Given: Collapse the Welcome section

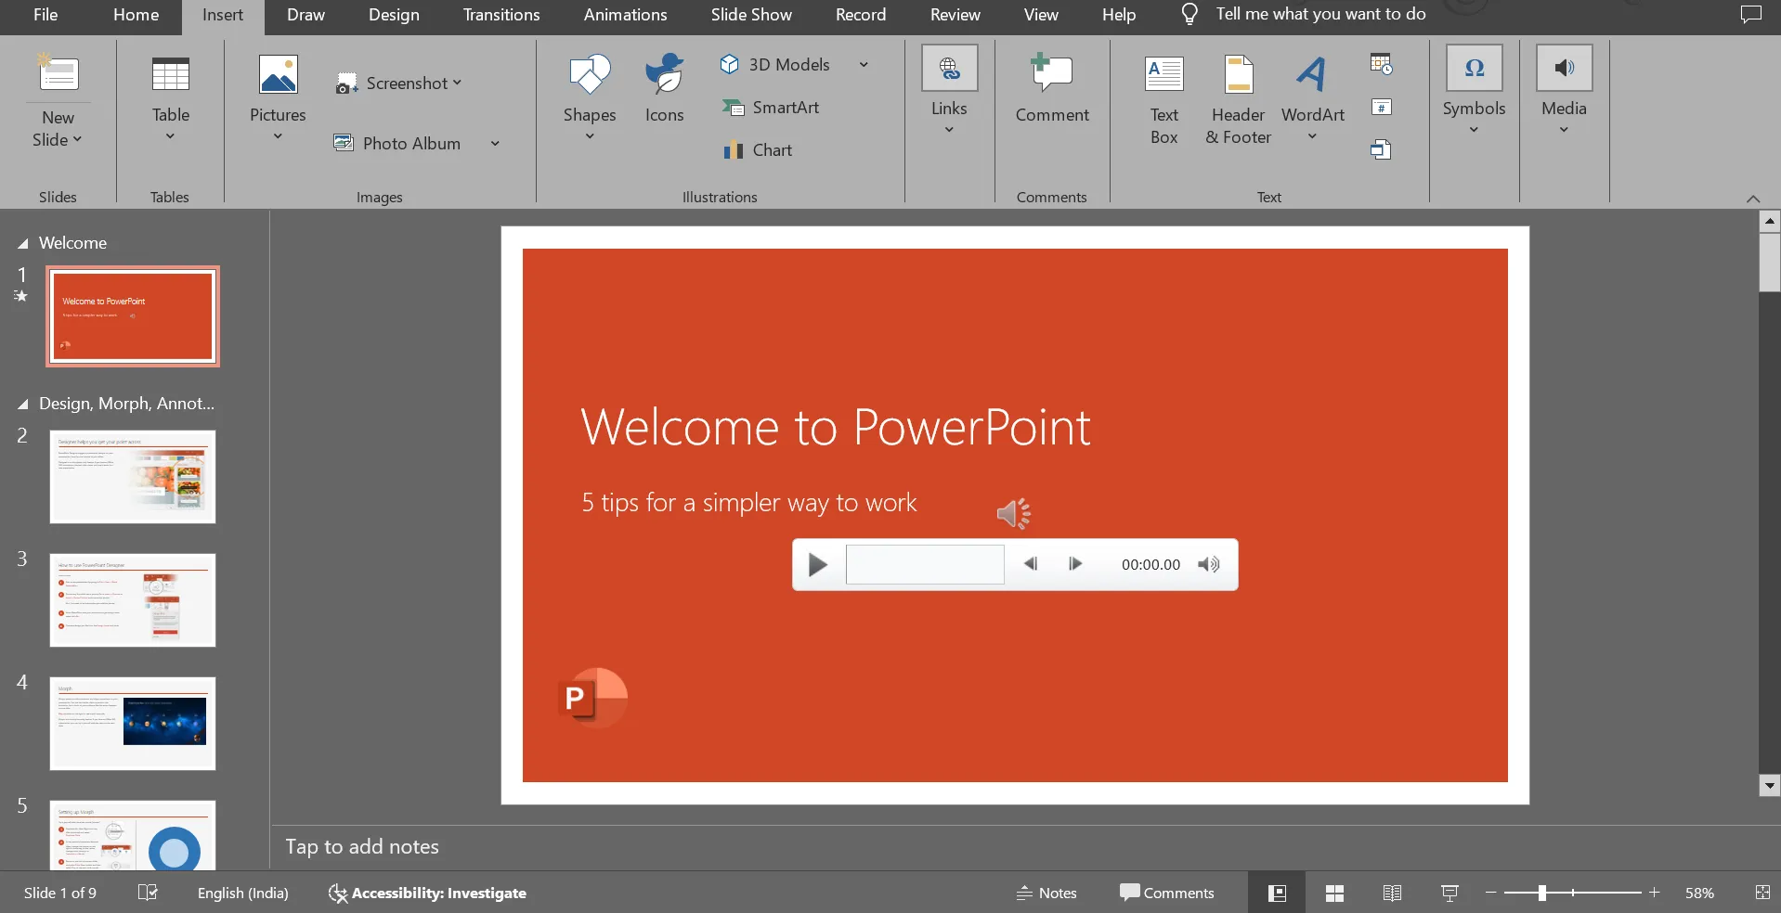Looking at the screenshot, I should pyautogui.click(x=23, y=243).
